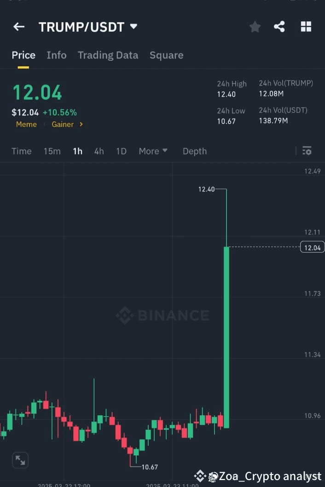Image resolution: width=325 pixels, height=487 pixels.
Task: Open the Info tab
Action: [56, 55]
